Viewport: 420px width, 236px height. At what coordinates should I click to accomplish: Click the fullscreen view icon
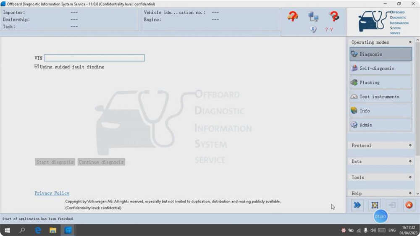pyautogui.click(x=375, y=205)
